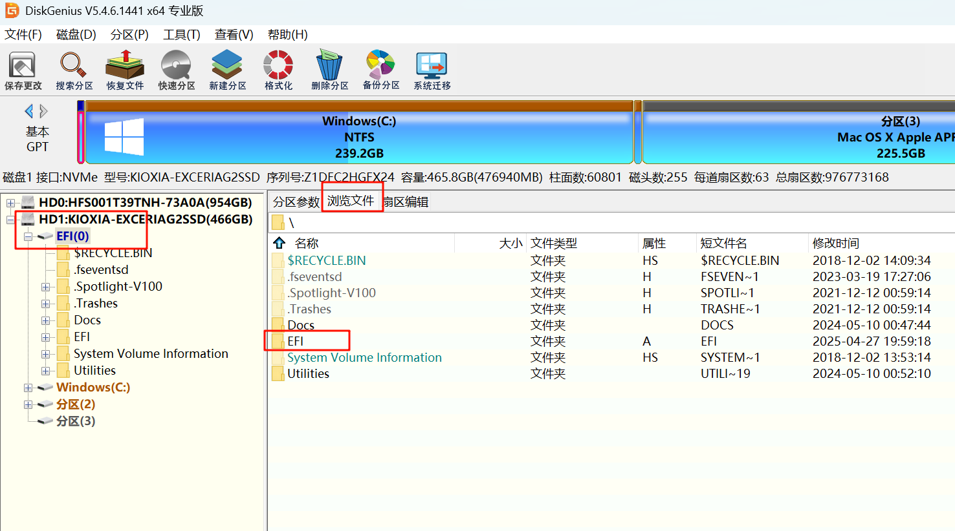Image resolution: width=955 pixels, height=531 pixels.
Task: Go to the previous disk using left arrow
Action: pyautogui.click(x=28, y=111)
